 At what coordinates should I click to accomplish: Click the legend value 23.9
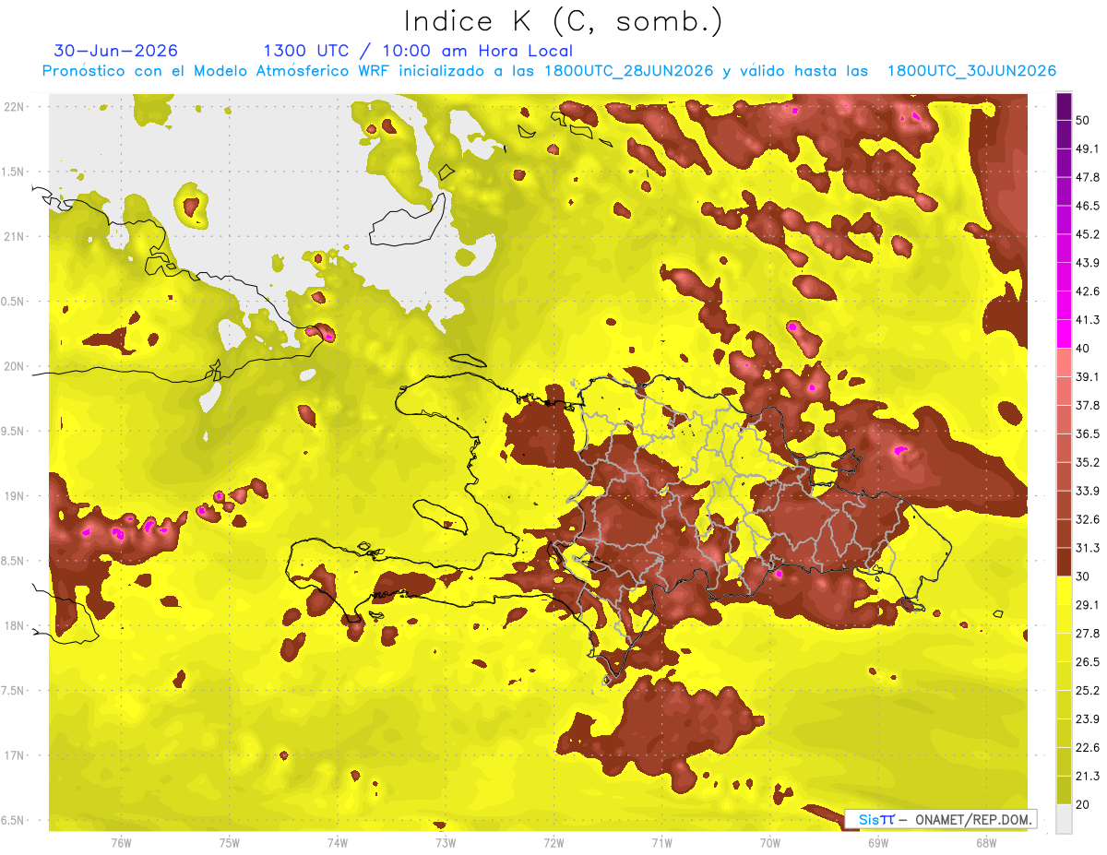[1088, 719]
